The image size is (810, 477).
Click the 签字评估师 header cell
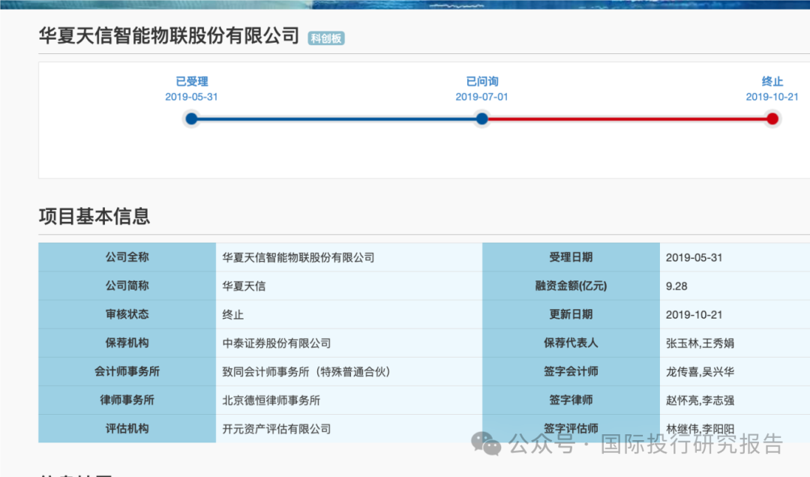click(x=571, y=428)
